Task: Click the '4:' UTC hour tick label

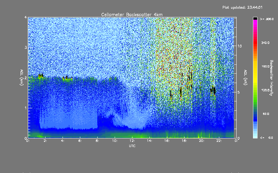Action: (x=63, y=141)
